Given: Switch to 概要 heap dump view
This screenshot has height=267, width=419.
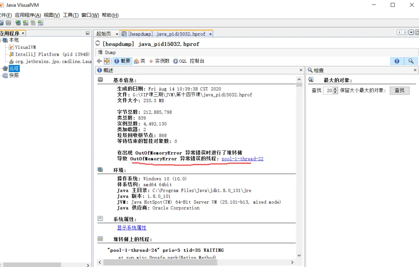Looking at the screenshot, I should click(122, 61).
